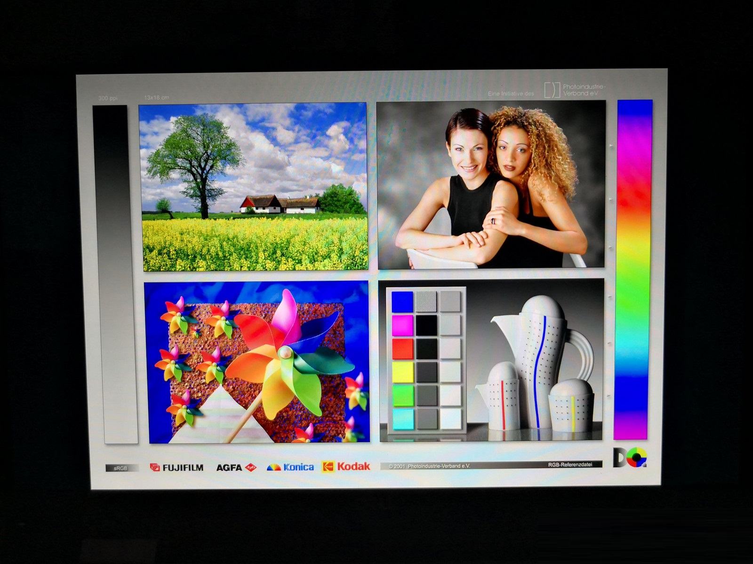
Task: Click the rainbow spectrum bar
Action: [633, 269]
